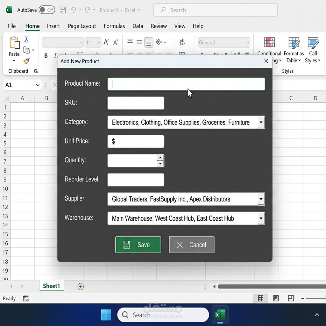Image resolution: width=326 pixels, height=326 pixels.
Task: Click the Cell Styles icon
Action: pos(313,43)
